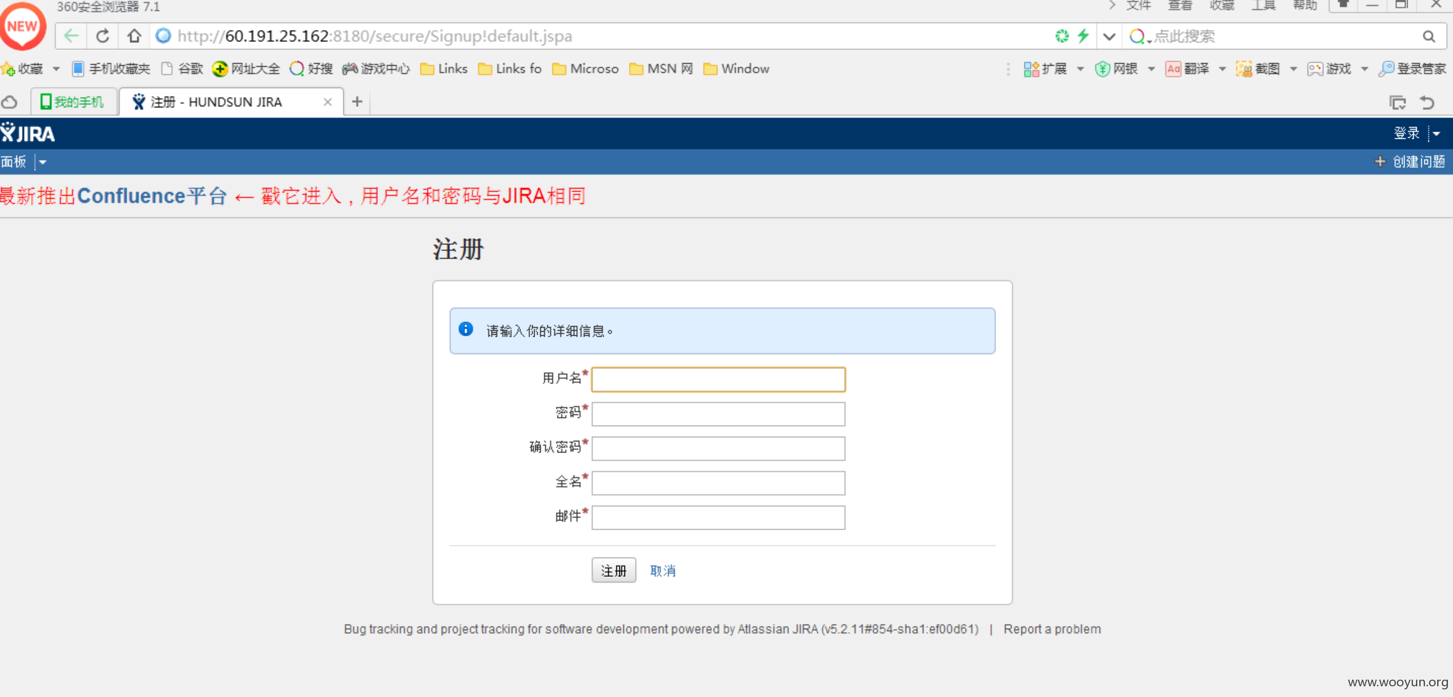
Task: Click the 确认密码 confirm password field
Action: [x=718, y=449]
